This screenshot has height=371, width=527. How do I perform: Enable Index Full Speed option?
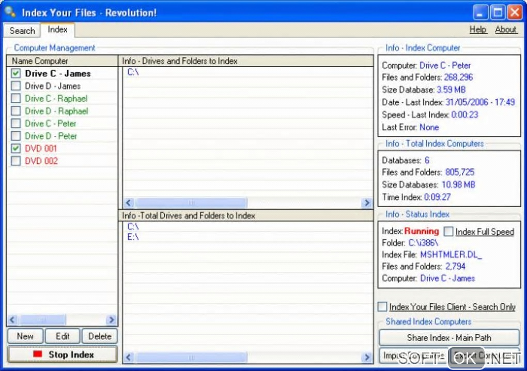[448, 231]
